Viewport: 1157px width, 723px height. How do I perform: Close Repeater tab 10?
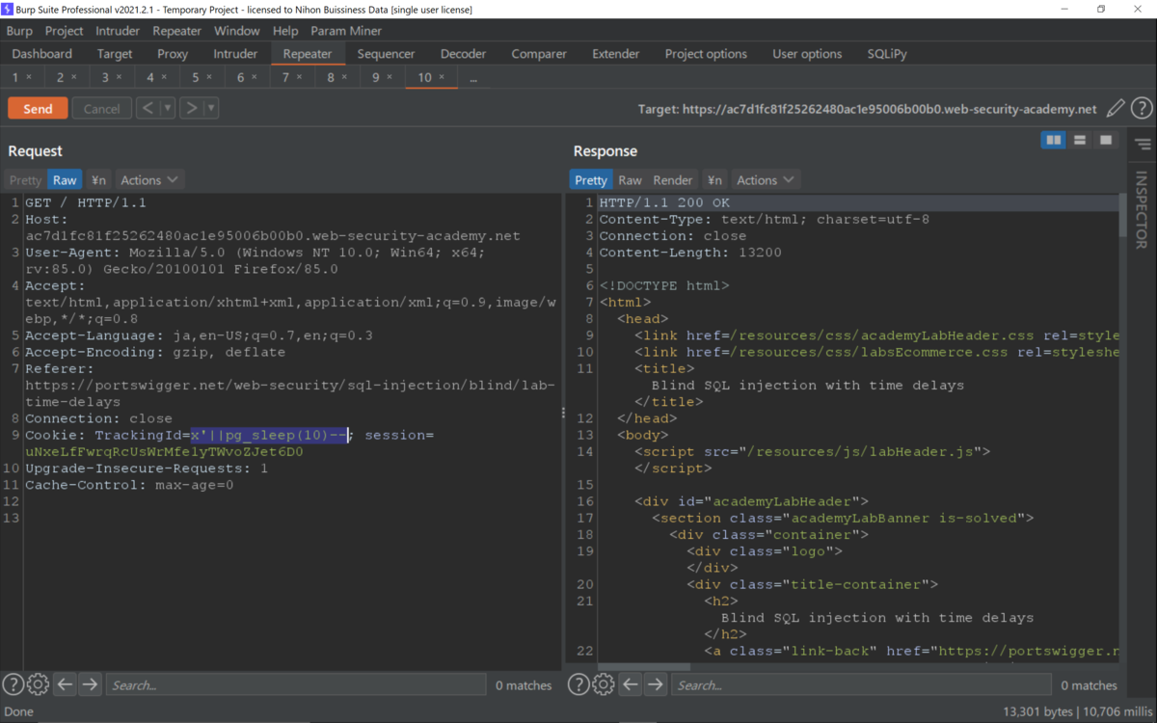pos(442,77)
